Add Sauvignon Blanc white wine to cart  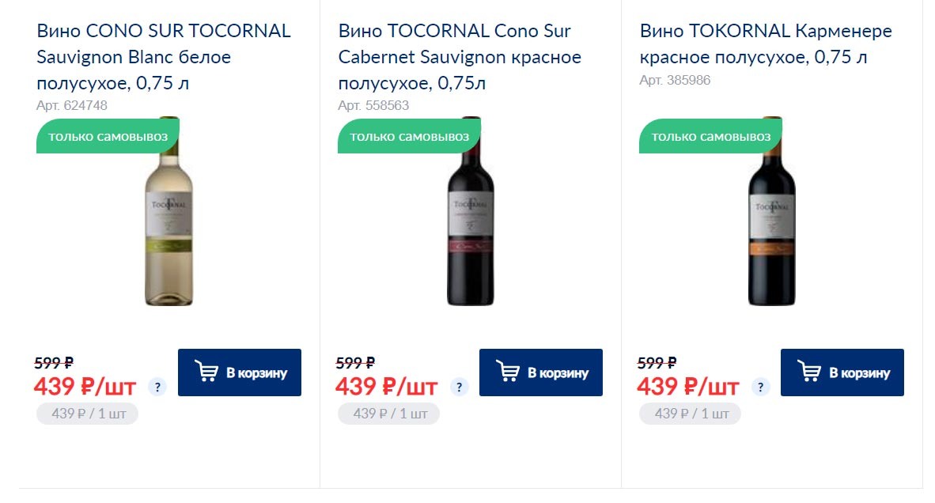tap(240, 373)
